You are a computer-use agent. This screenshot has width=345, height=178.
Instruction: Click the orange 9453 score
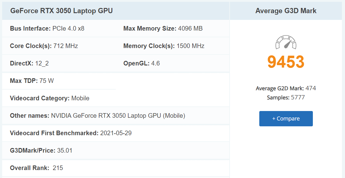286,61
